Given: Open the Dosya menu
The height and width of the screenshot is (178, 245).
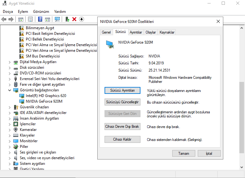Looking at the screenshot, I should pyautogui.click(x=8, y=12).
